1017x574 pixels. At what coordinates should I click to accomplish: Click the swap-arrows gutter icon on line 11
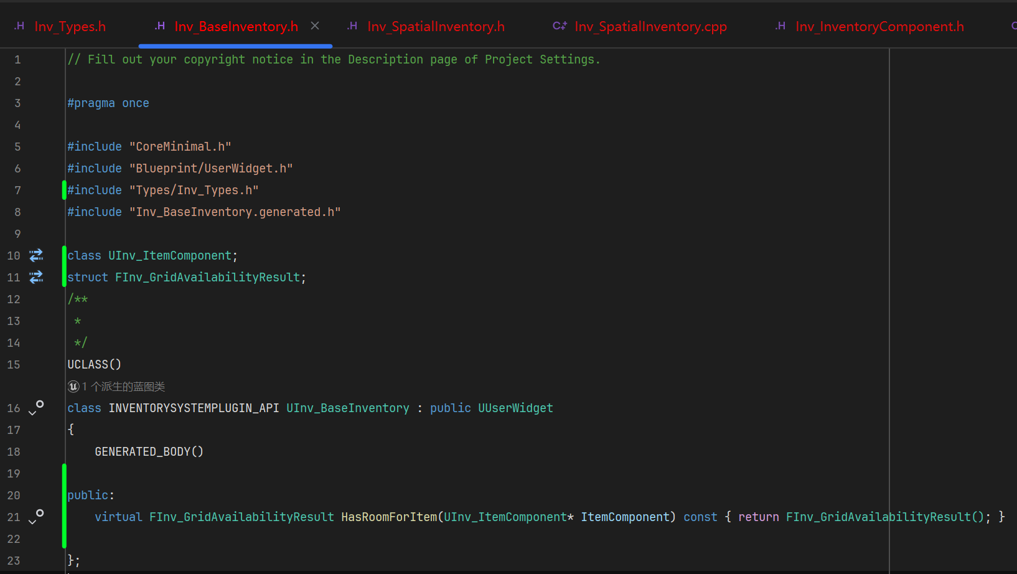click(x=37, y=277)
